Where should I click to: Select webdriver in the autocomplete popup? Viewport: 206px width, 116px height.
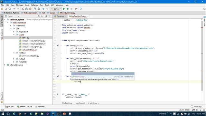point(103,77)
